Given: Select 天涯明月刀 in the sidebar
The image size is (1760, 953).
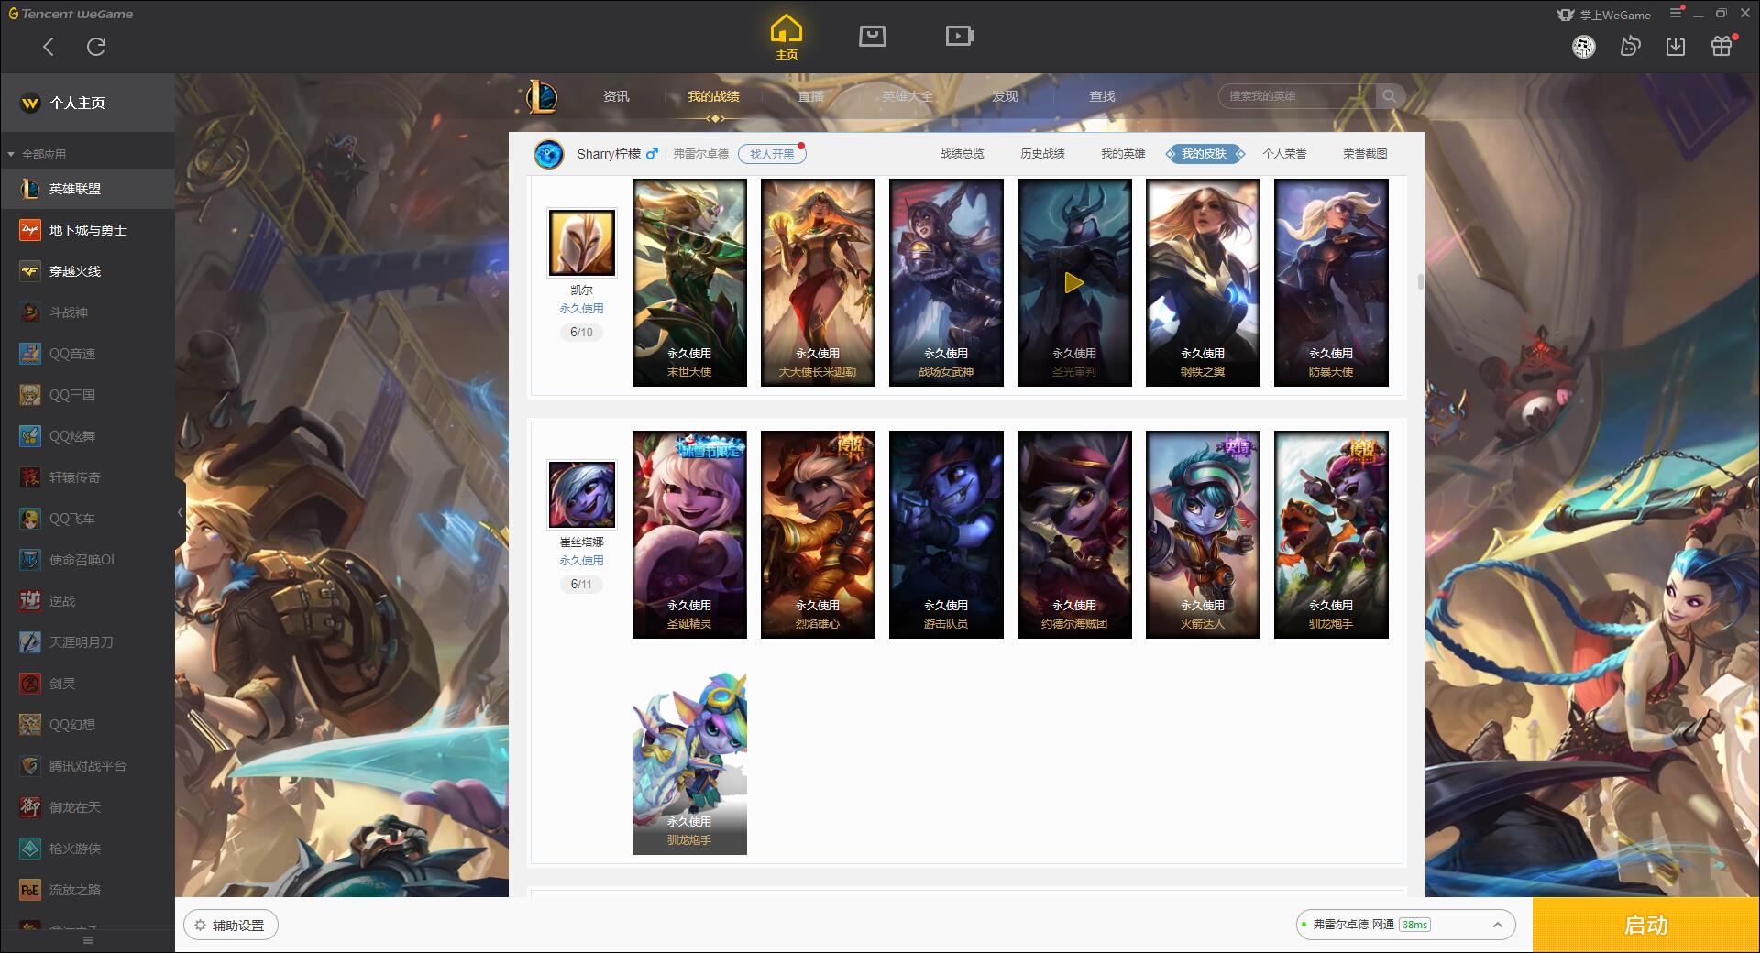Looking at the screenshot, I should (x=87, y=642).
